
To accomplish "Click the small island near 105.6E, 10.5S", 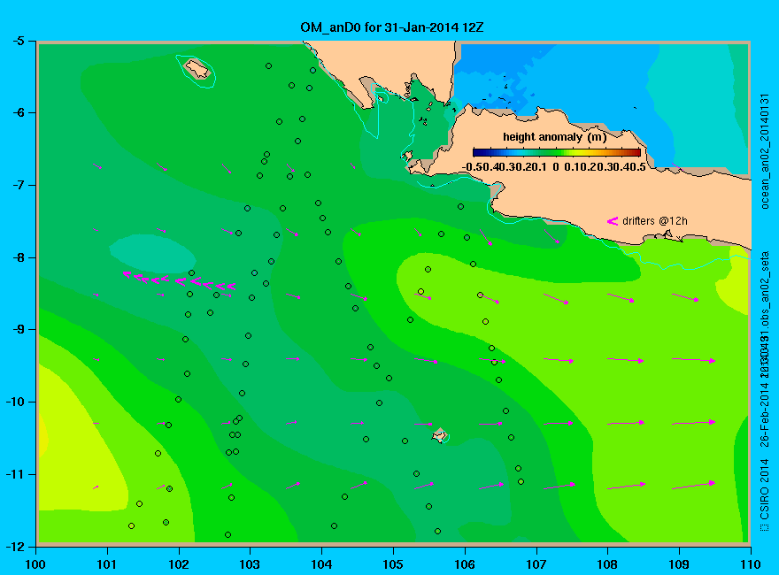I will (x=440, y=435).
